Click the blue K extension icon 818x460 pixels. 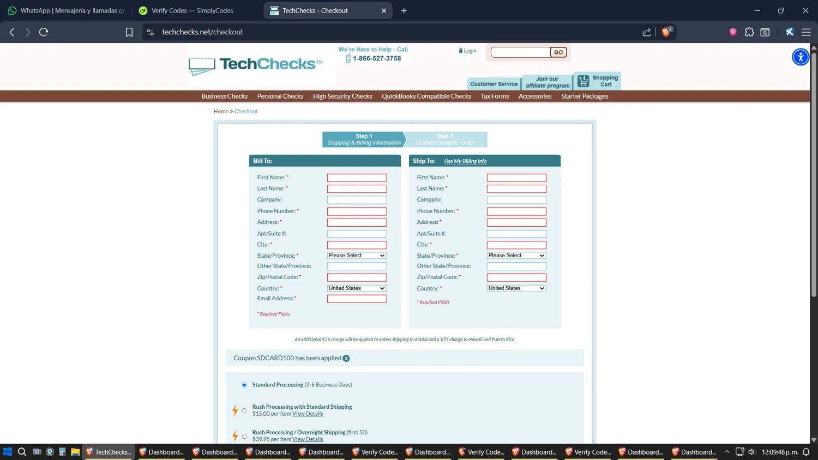click(x=790, y=32)
